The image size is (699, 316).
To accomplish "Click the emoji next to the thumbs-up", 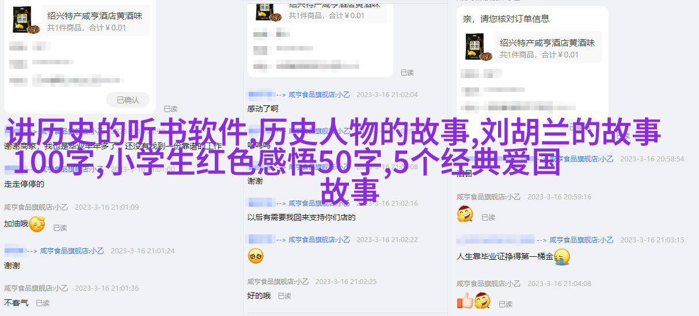I will point(483,300).
